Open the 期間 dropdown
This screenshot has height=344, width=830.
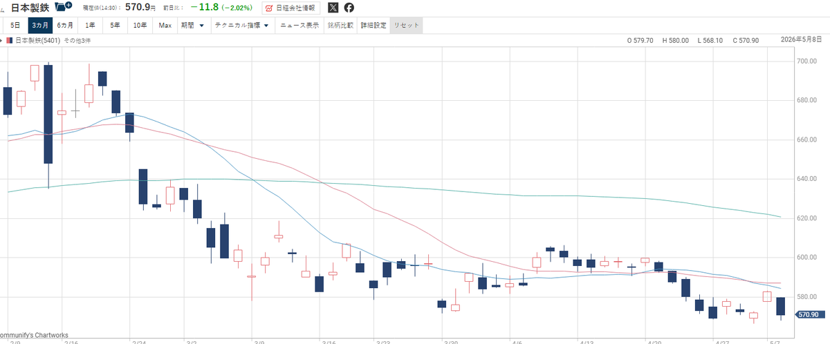click(192, 26)
